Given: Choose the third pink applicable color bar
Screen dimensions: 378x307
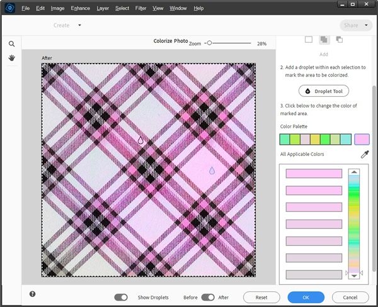Looking at the screenshot, I should coord(314,207).
